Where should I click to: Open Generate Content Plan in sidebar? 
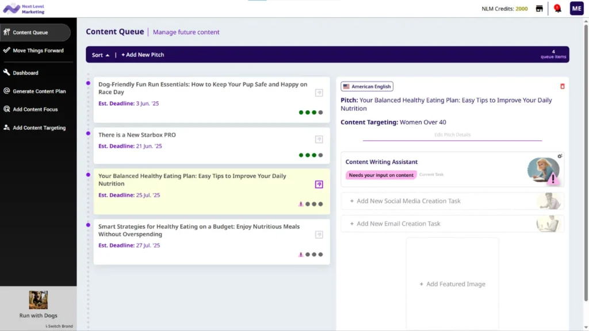(x=39, y=91)
